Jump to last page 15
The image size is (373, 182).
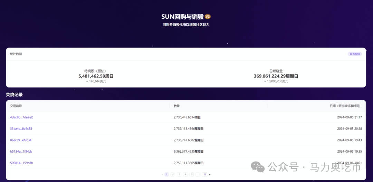click(x=204, y=174)
